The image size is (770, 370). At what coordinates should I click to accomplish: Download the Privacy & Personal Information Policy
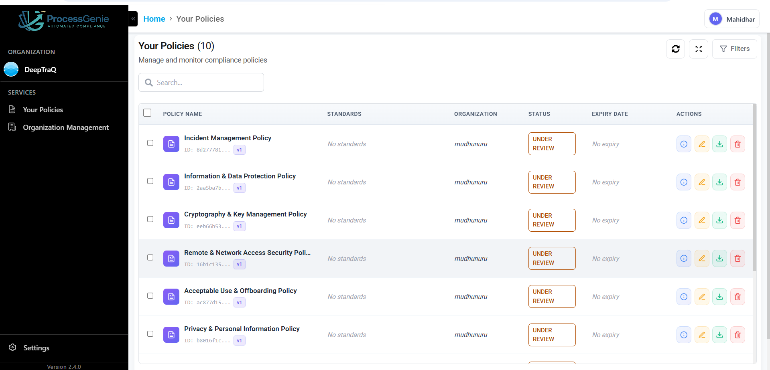[720, 335]
